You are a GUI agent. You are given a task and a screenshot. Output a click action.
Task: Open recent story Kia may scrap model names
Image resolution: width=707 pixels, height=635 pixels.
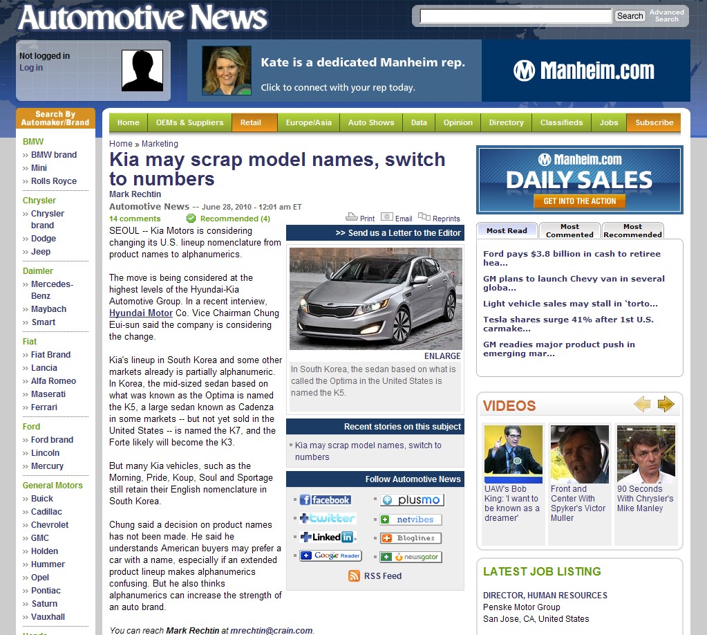click(368, 451)
